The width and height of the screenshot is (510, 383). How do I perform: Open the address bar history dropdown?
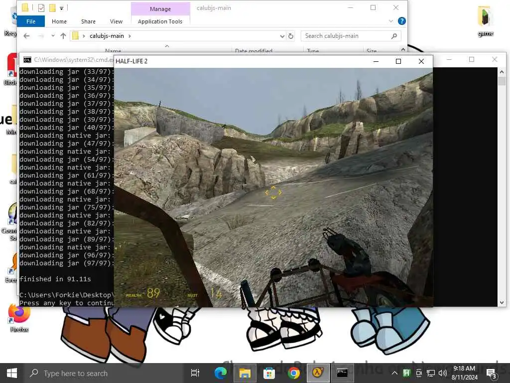[x=282, y=36]
